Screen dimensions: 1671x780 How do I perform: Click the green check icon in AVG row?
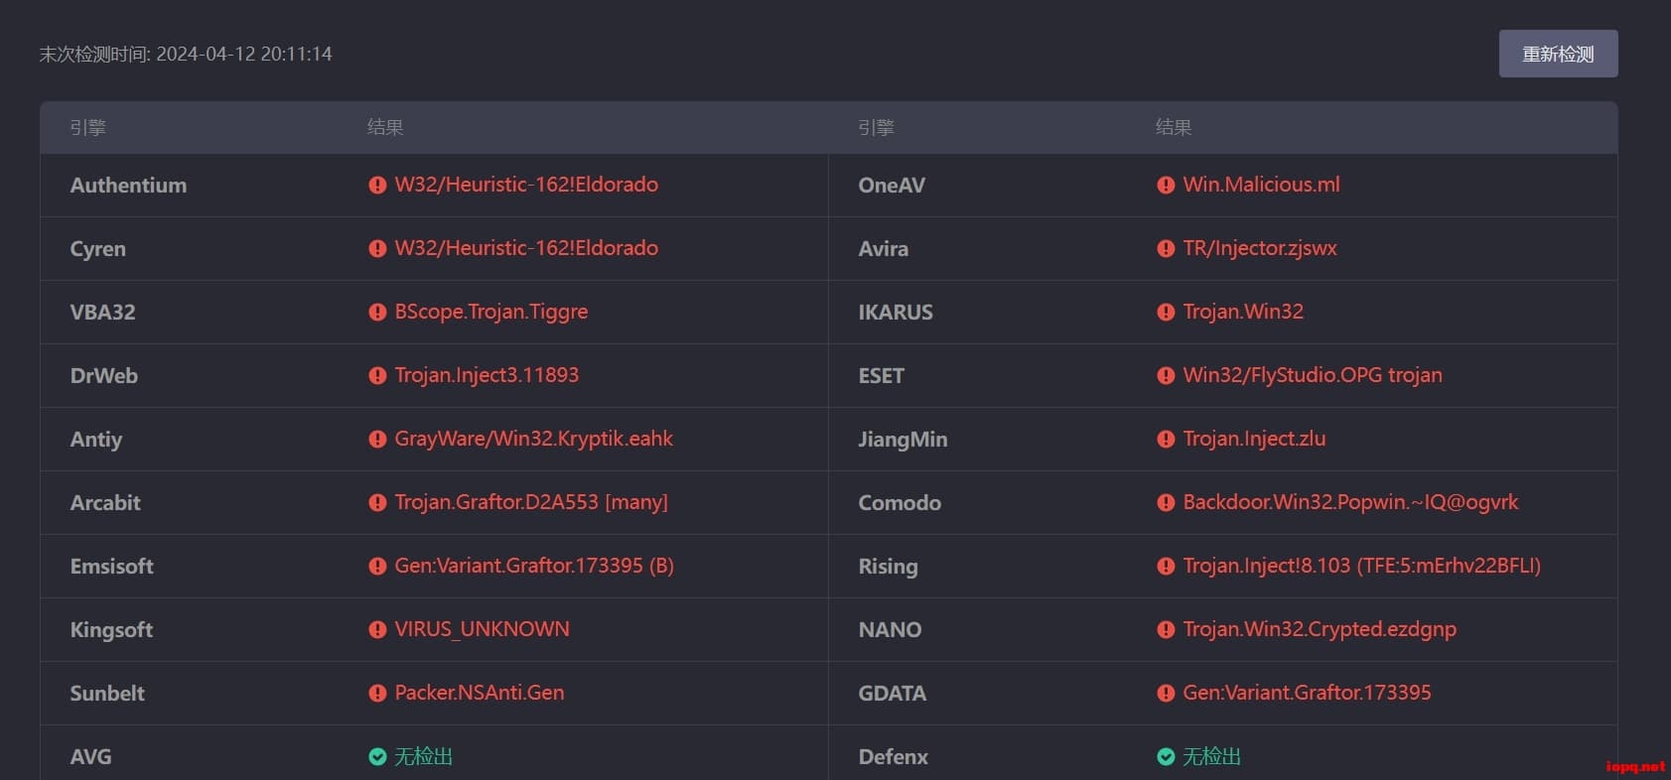(377, 756)
